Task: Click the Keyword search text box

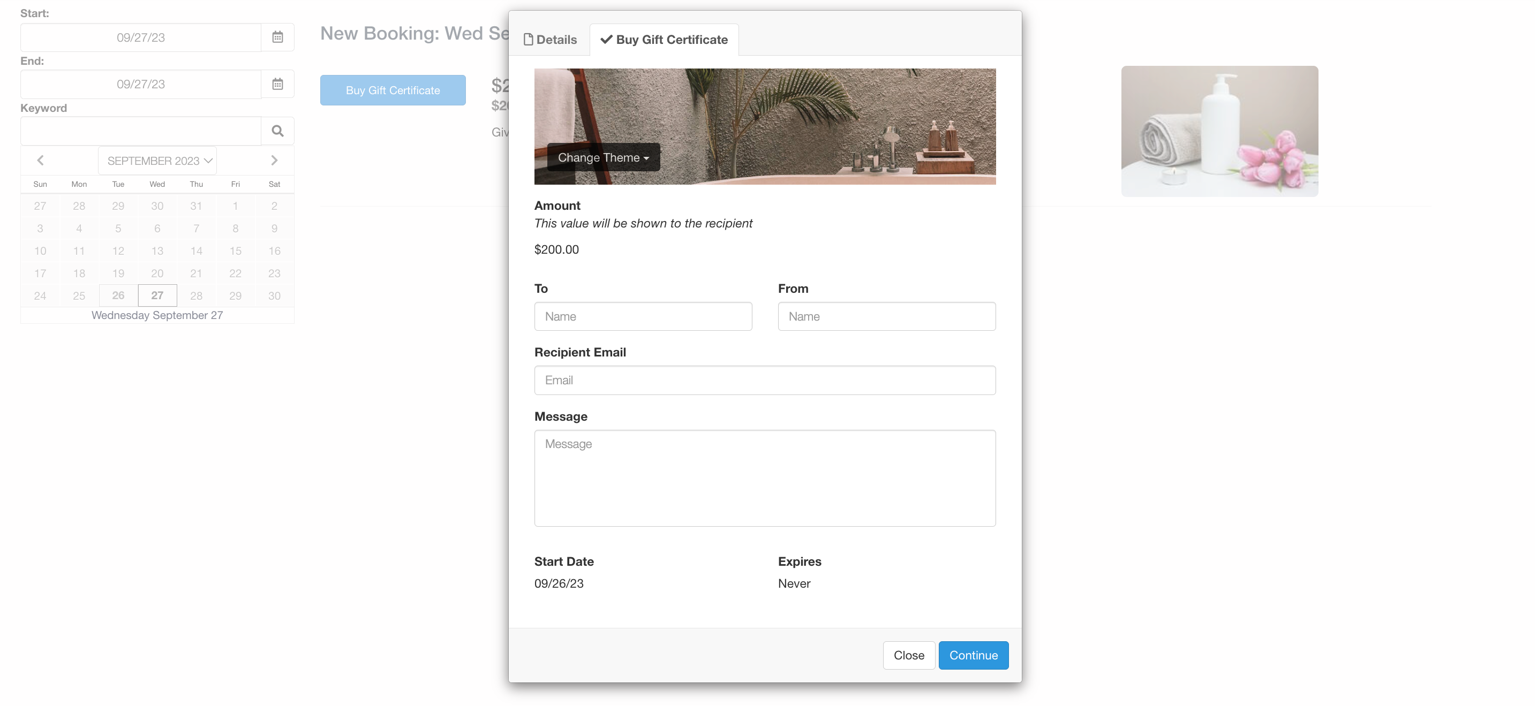Action: tap(141, 131)
